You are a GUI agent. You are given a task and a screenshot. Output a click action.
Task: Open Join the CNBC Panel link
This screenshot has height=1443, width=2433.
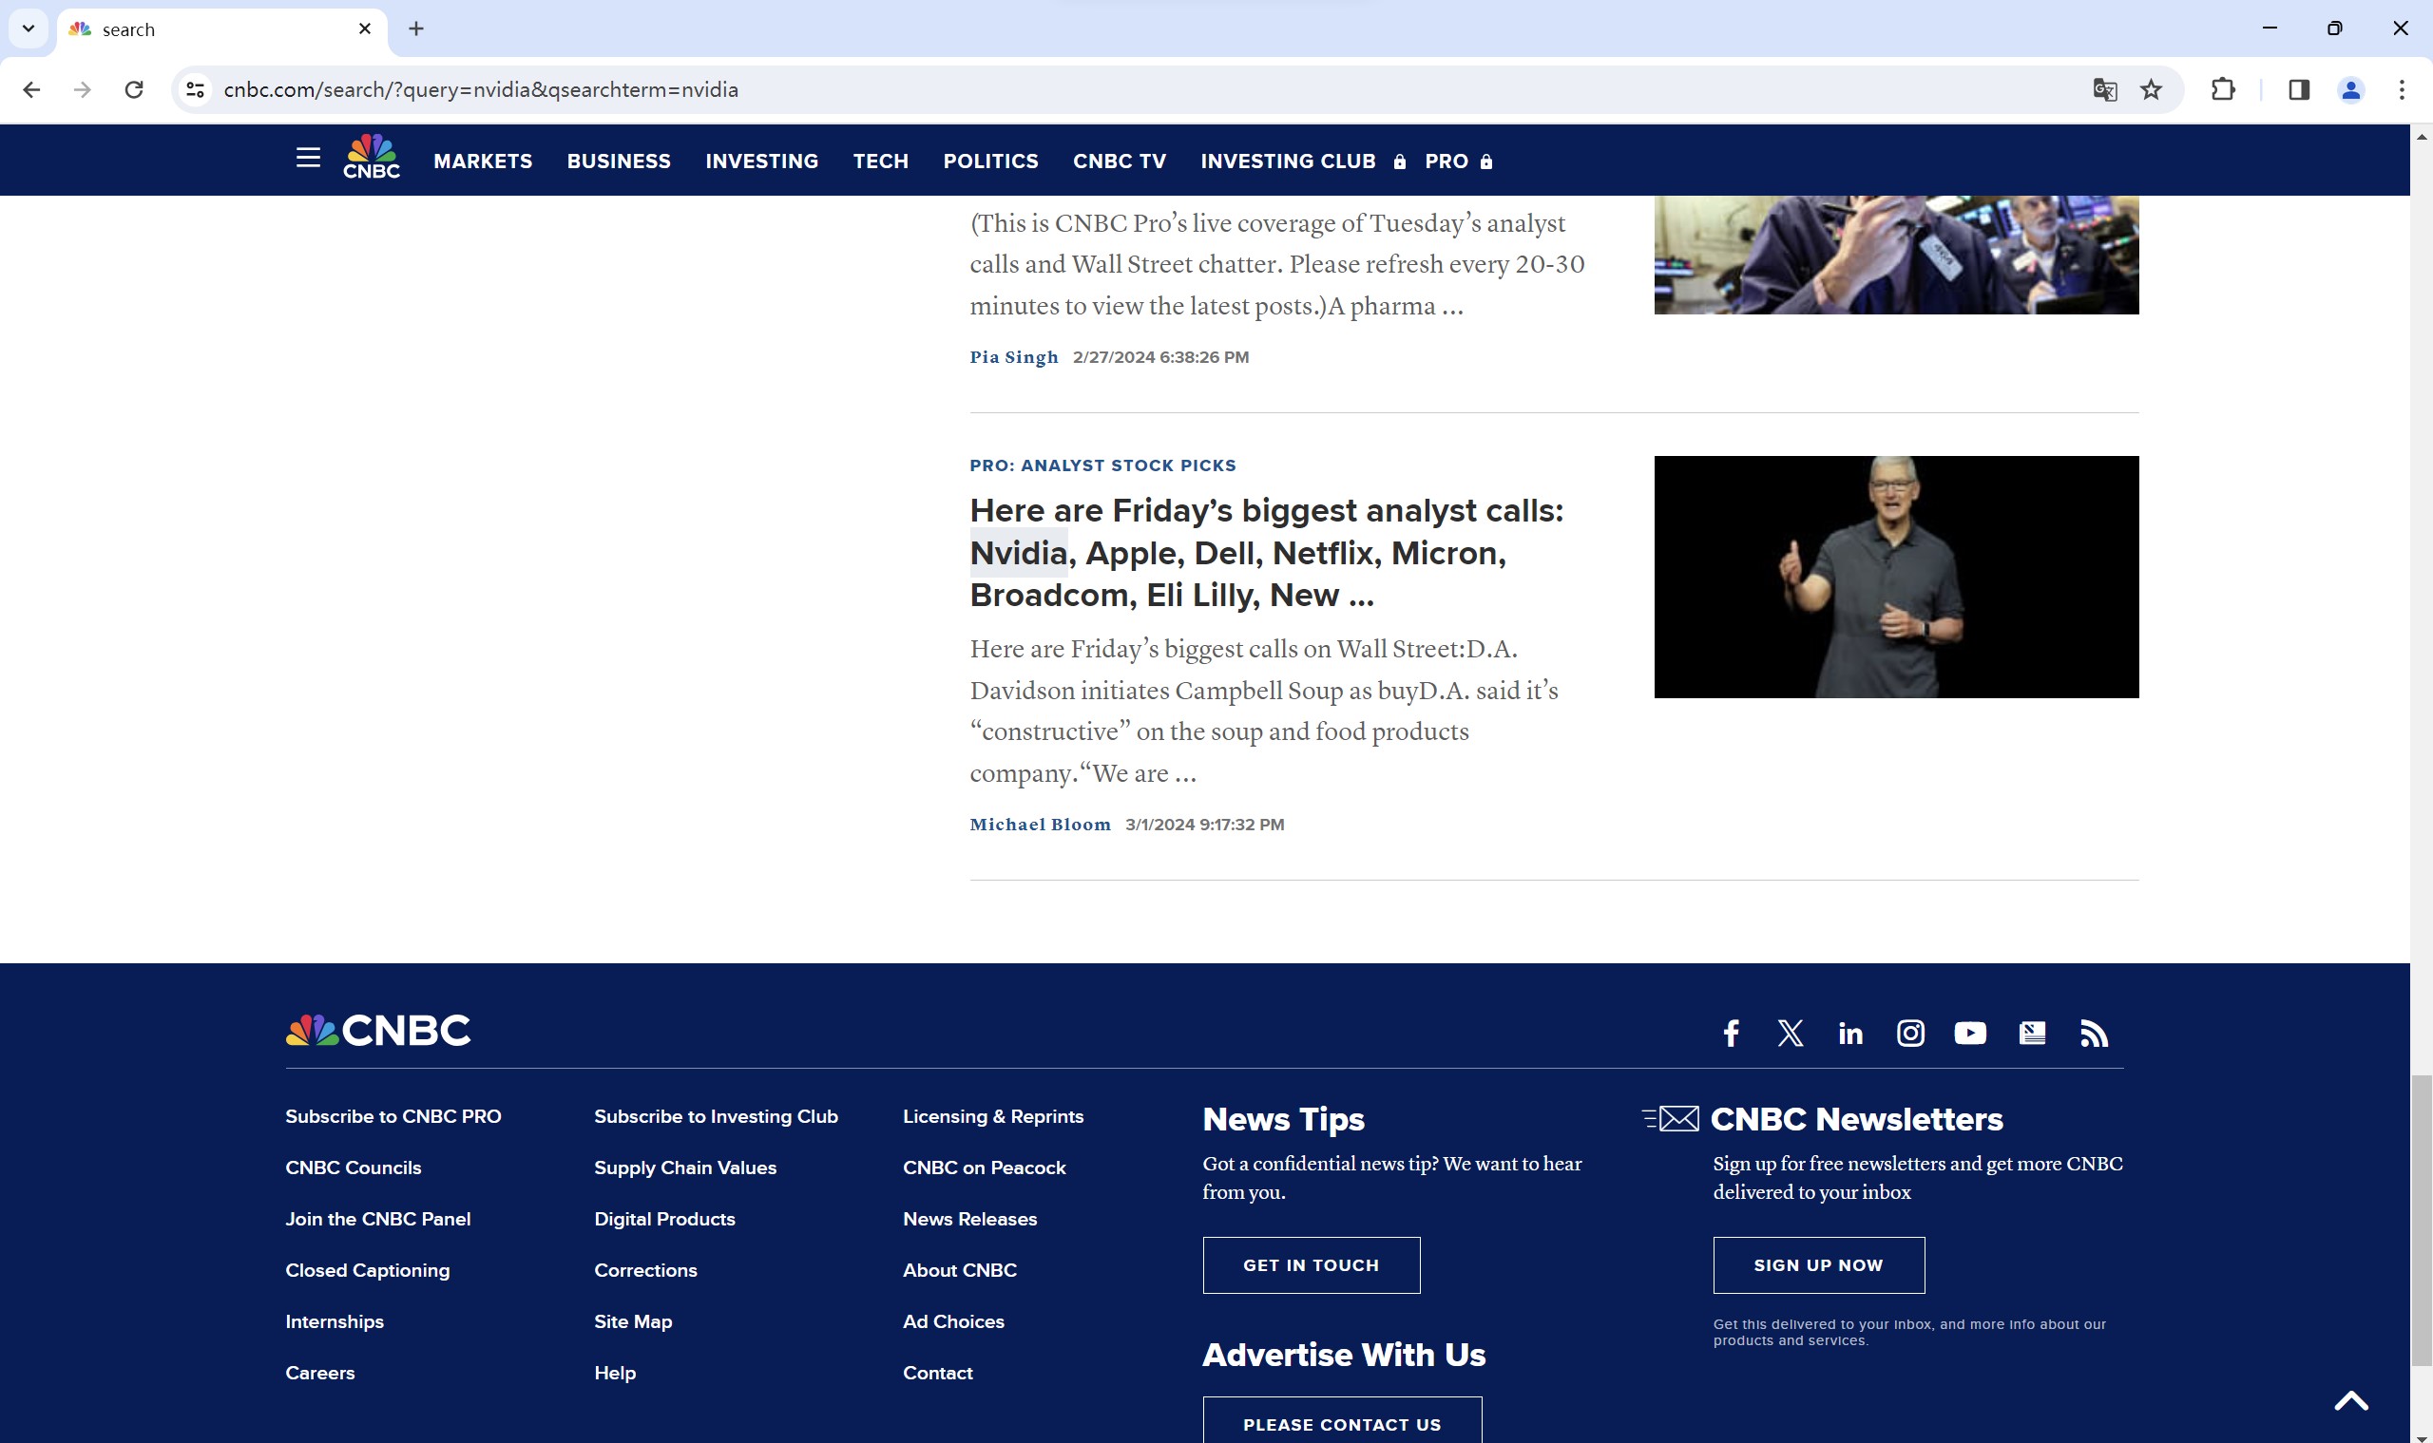click(377, 1219)
